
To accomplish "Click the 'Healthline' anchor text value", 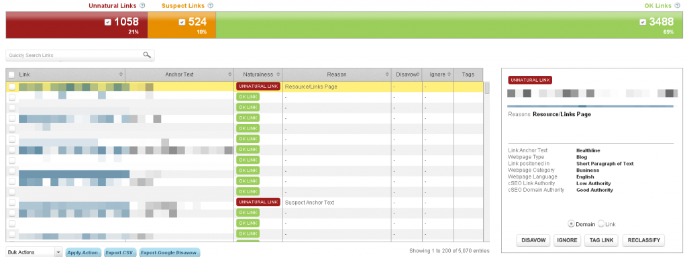I will point(588,150).
